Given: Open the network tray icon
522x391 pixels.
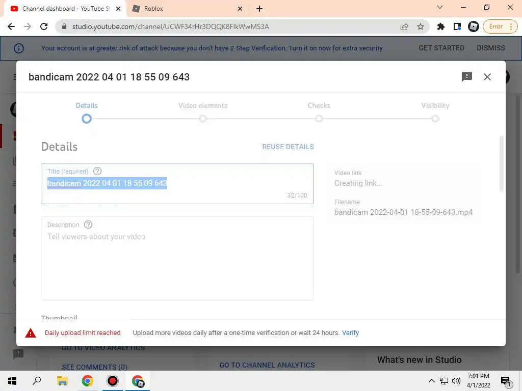Looking at the screenshot, I should (444, 381).
